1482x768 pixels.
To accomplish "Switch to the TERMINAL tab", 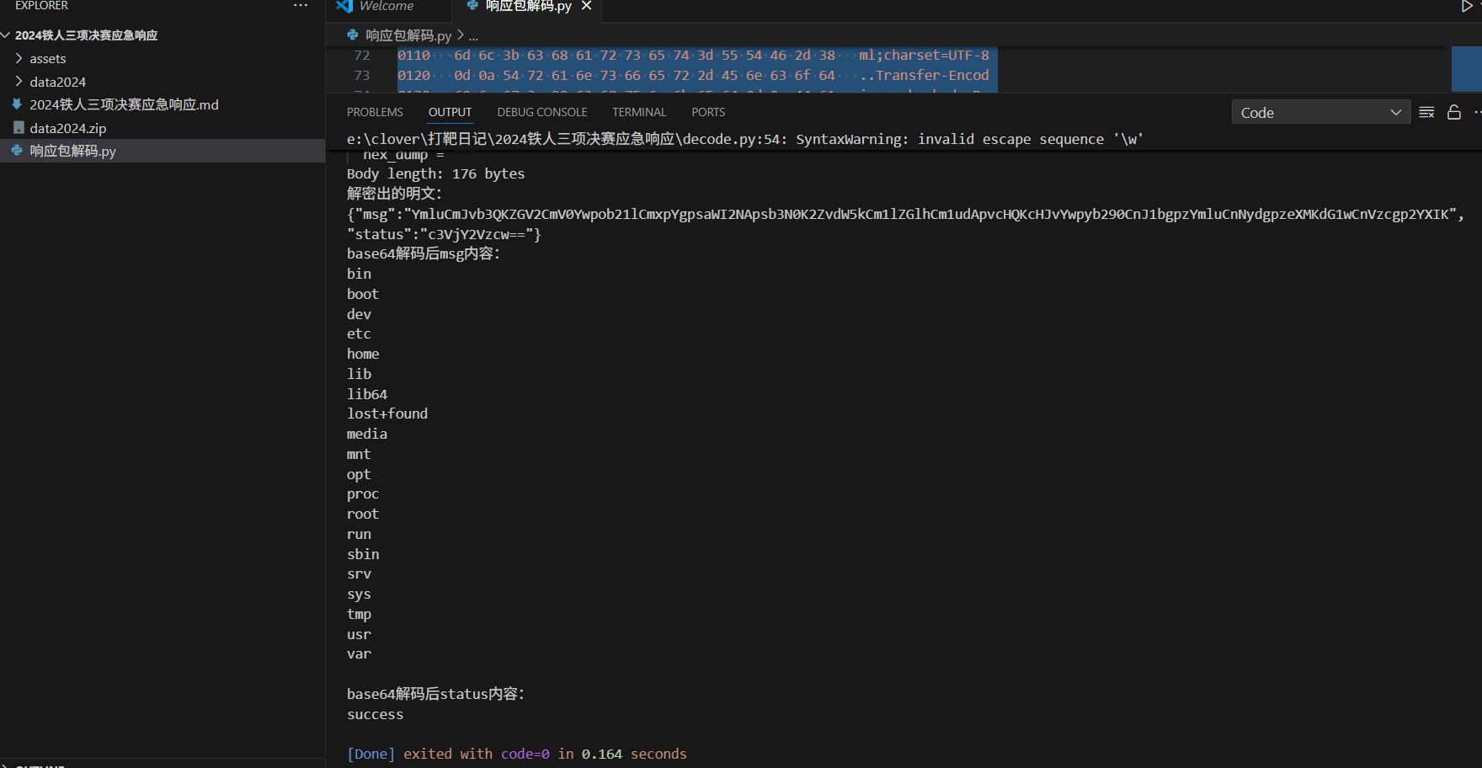I will [x=639, y=112].
